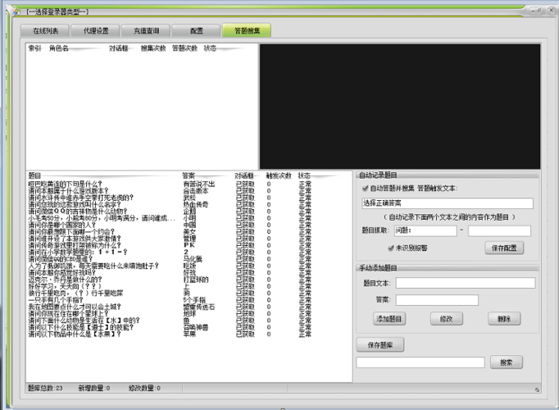Screen dimensions: 559x410
Task: Click the 保存题库 button
Action: click(x=379, y=345)
